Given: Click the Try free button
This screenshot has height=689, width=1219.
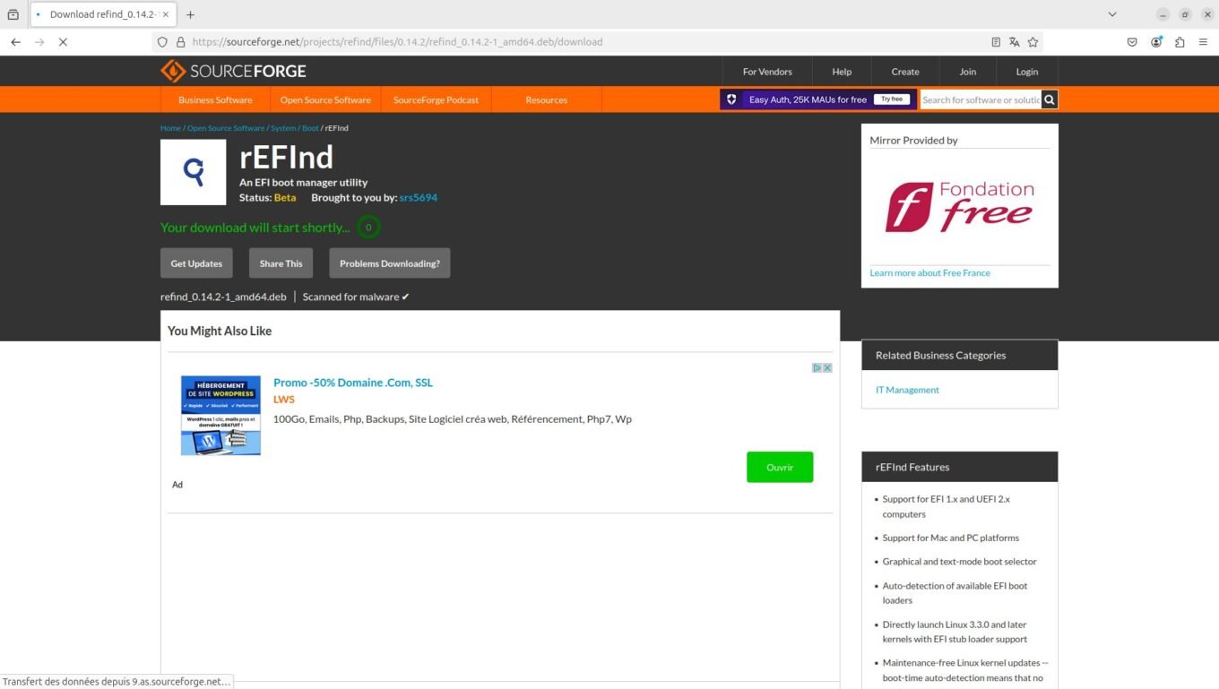Looking at the screenshot, I should tap(892, 99).
